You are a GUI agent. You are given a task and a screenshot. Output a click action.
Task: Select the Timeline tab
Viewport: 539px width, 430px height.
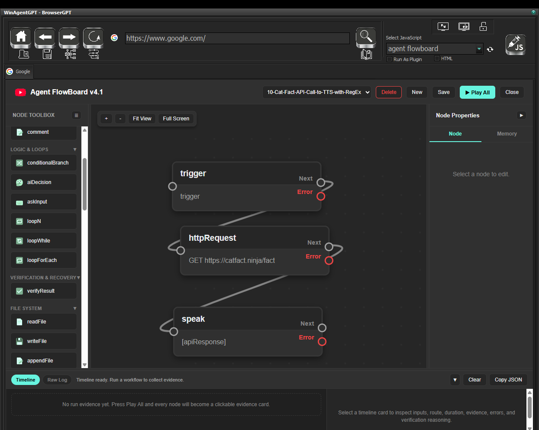26,380
